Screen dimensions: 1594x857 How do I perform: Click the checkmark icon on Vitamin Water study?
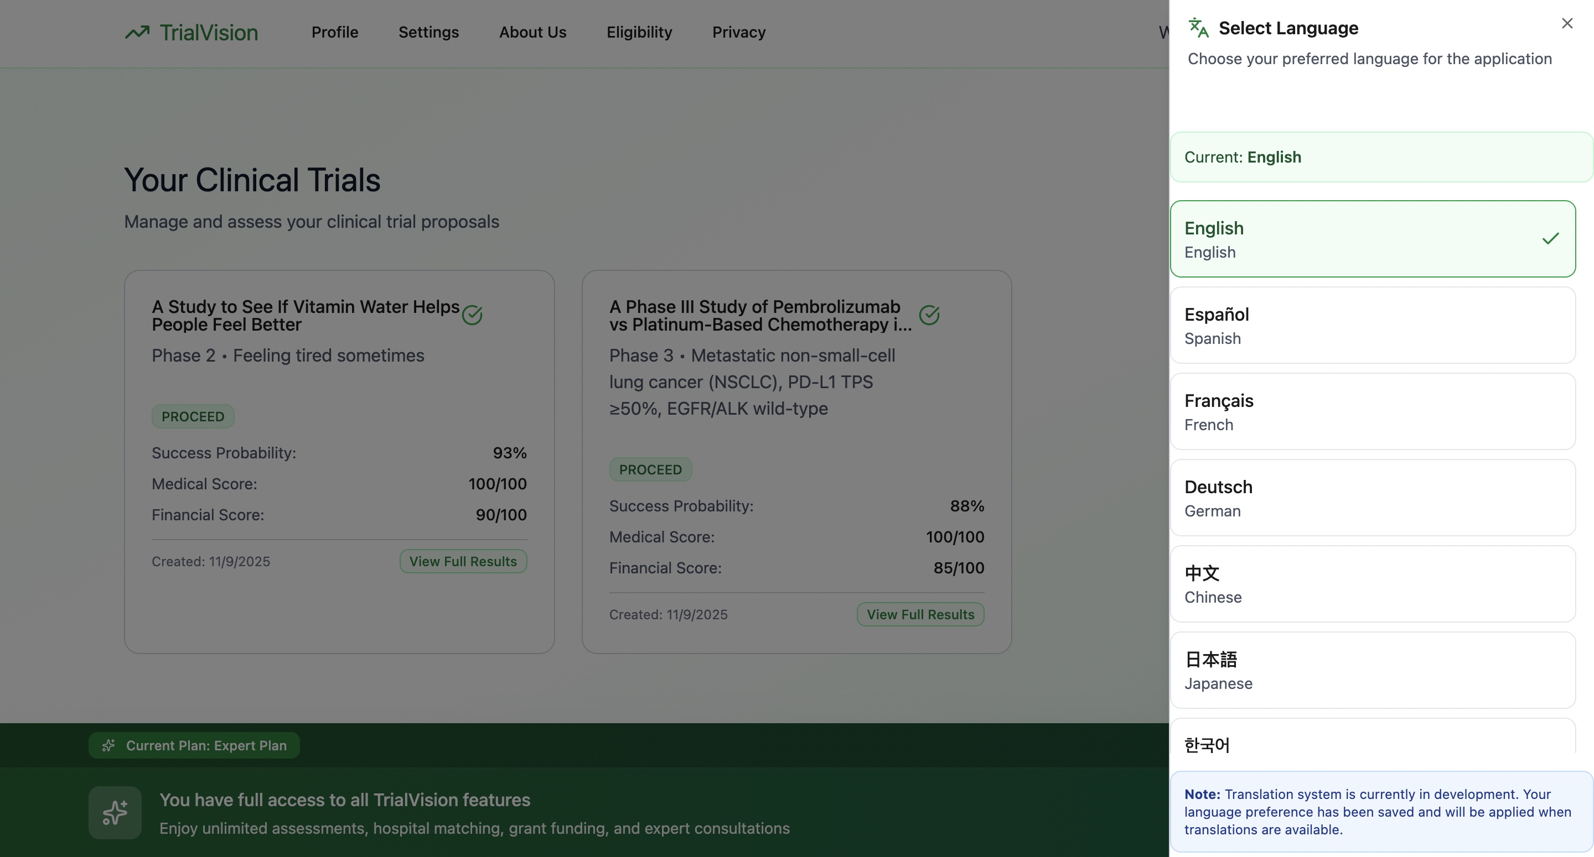point(472,315)
